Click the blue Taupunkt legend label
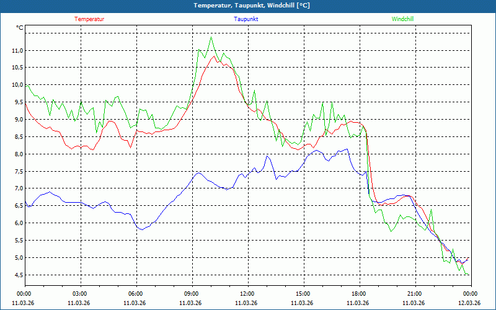The height and width of the screenshot is (310, 496). (246, 19)
